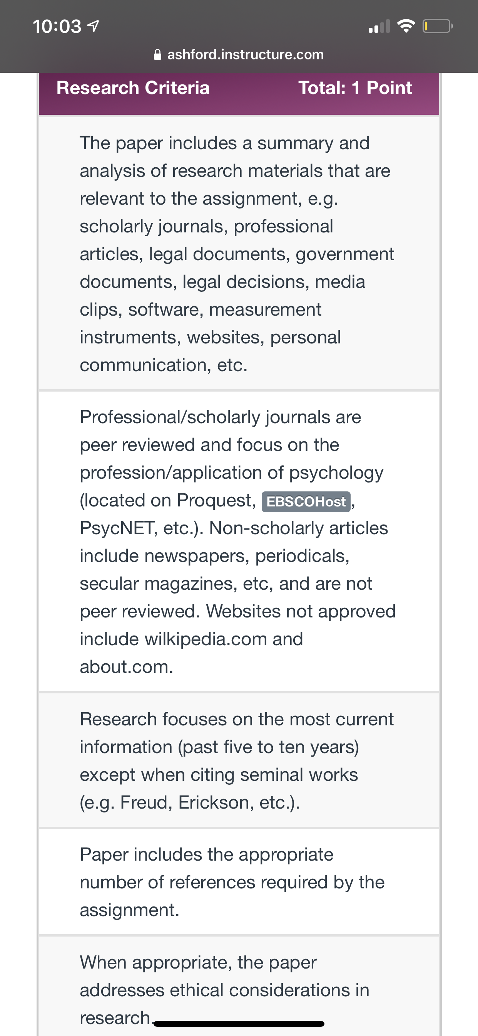Tap the PsycNET text in the paragraph
This screenshot has height=1036, width=478.
tap(119, 528)
